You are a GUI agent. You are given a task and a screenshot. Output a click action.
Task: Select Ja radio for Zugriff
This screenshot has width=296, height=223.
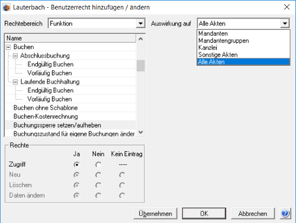[x=76, y=164]
